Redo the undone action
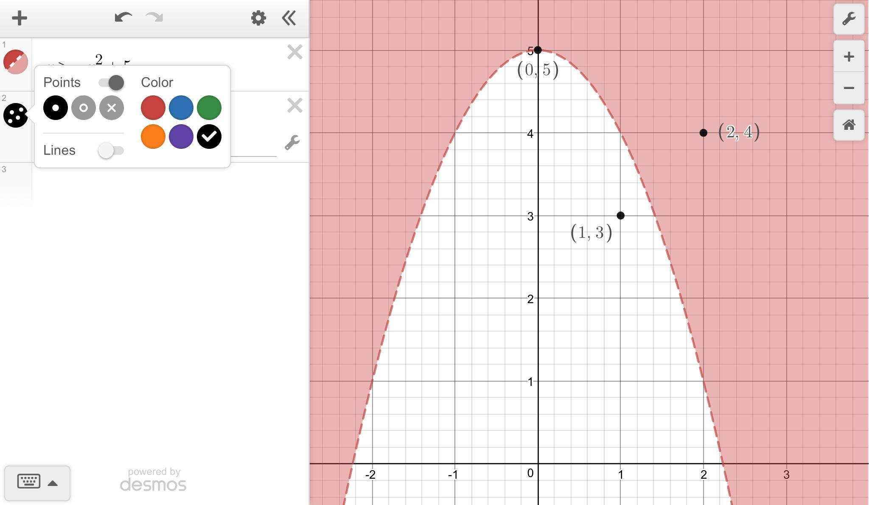 pos(154,18)
